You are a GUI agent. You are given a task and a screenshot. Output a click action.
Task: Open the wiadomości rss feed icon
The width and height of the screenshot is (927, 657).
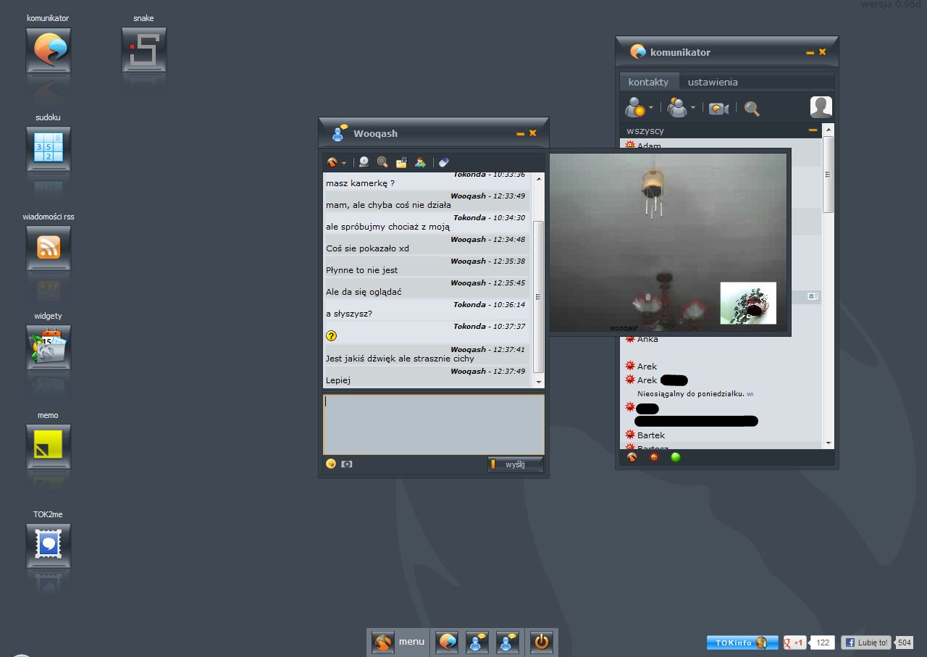(49, 248)
